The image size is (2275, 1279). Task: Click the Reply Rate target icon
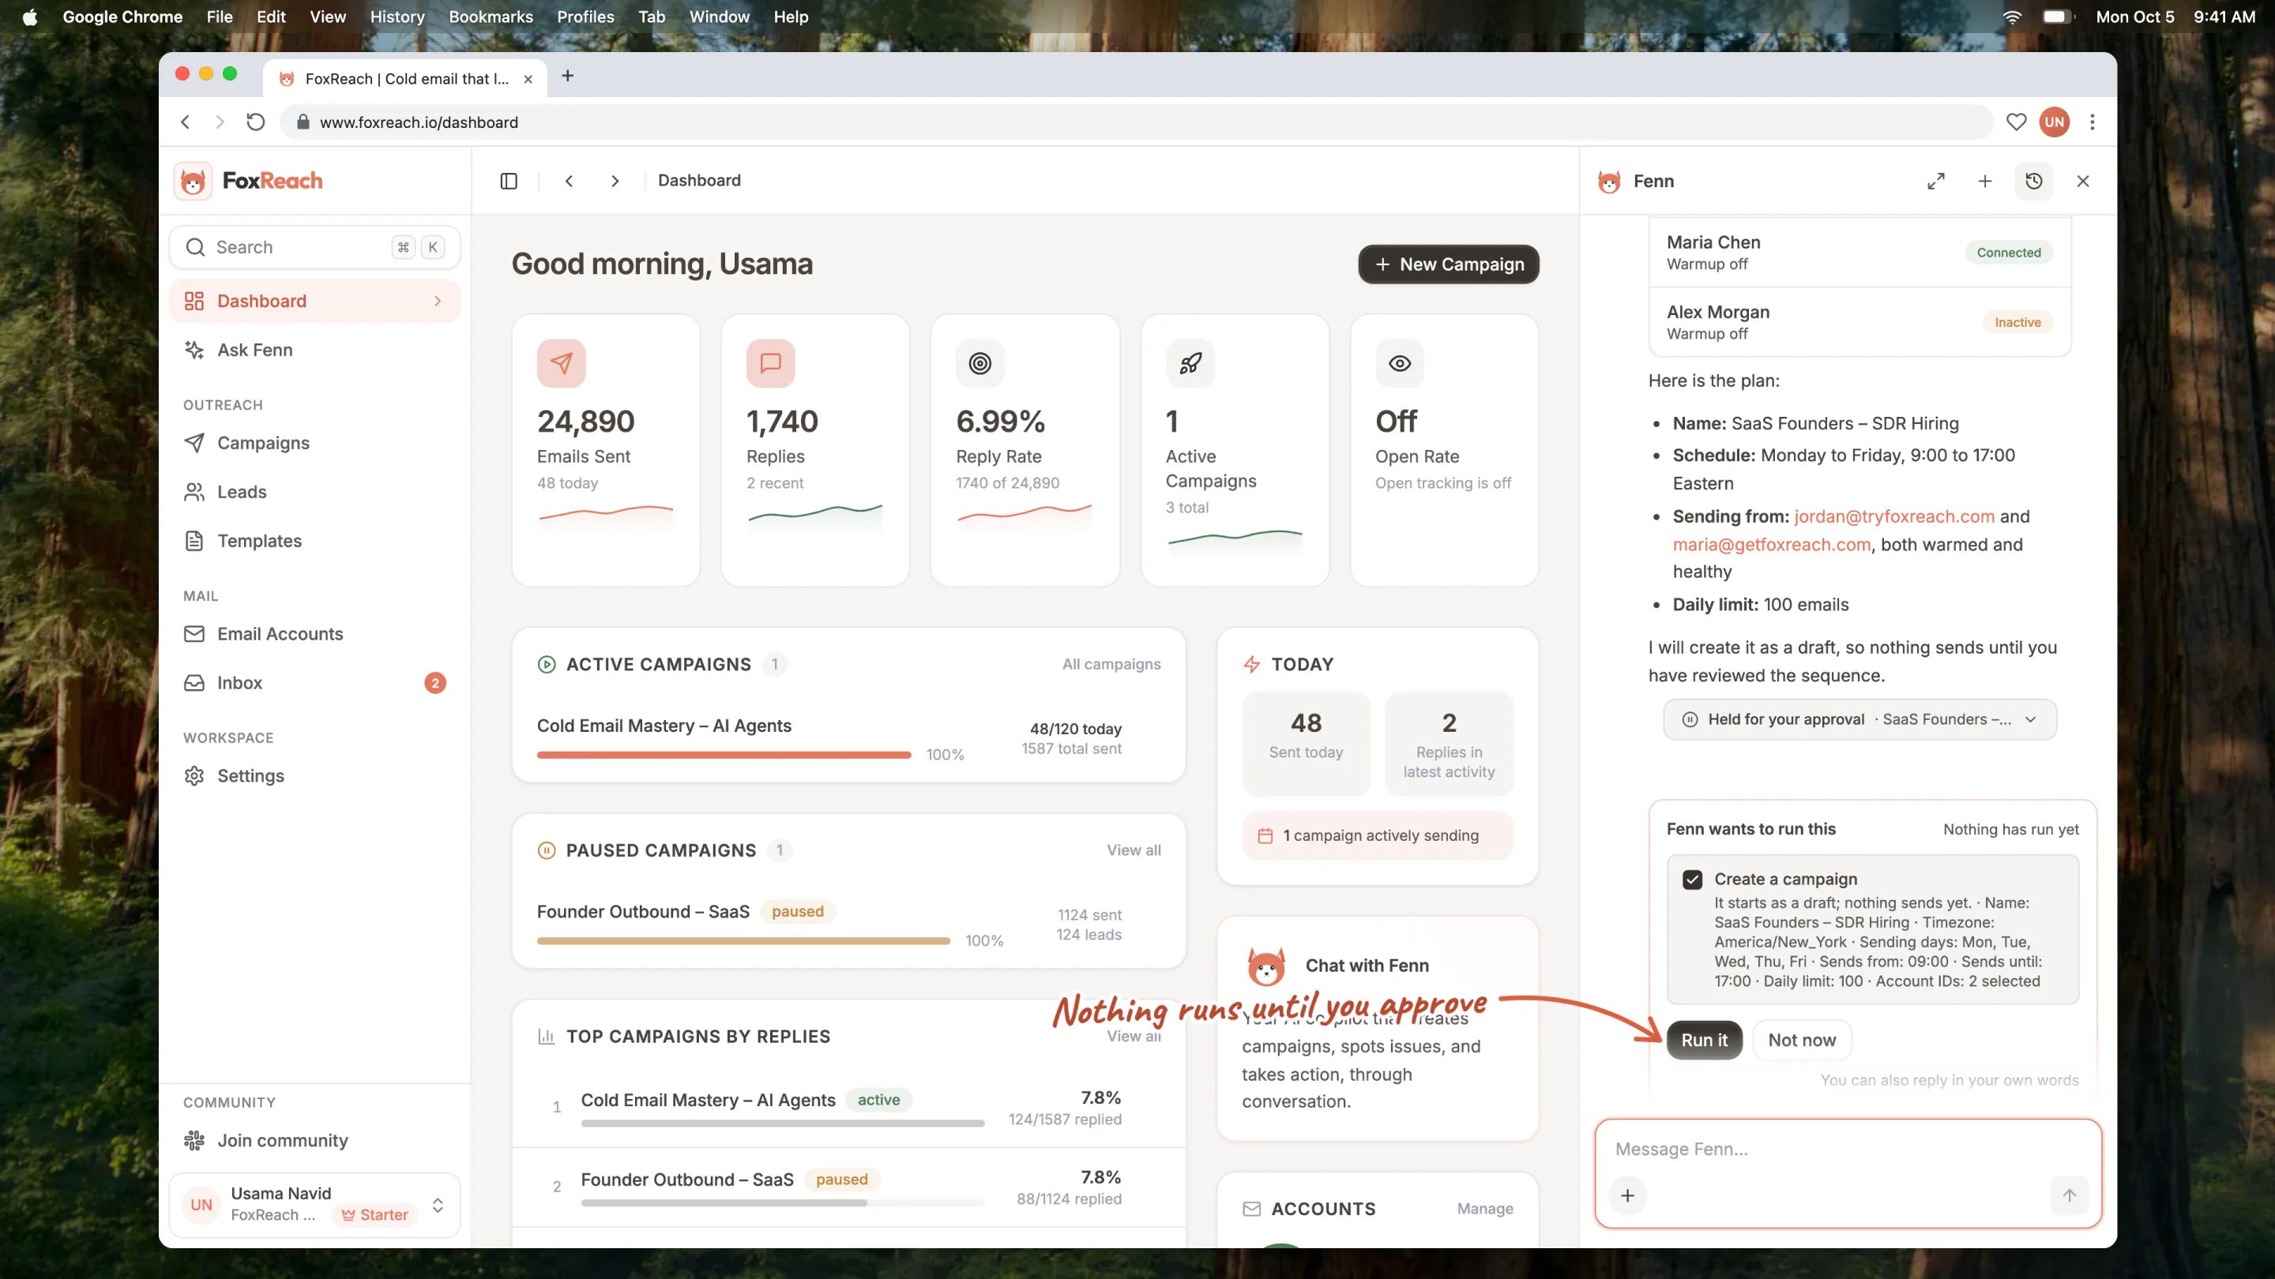click(980, 363)
